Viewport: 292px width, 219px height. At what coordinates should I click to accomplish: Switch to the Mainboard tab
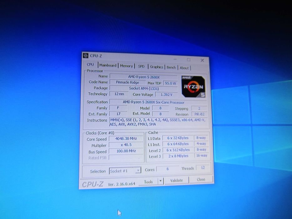point(108,65)
